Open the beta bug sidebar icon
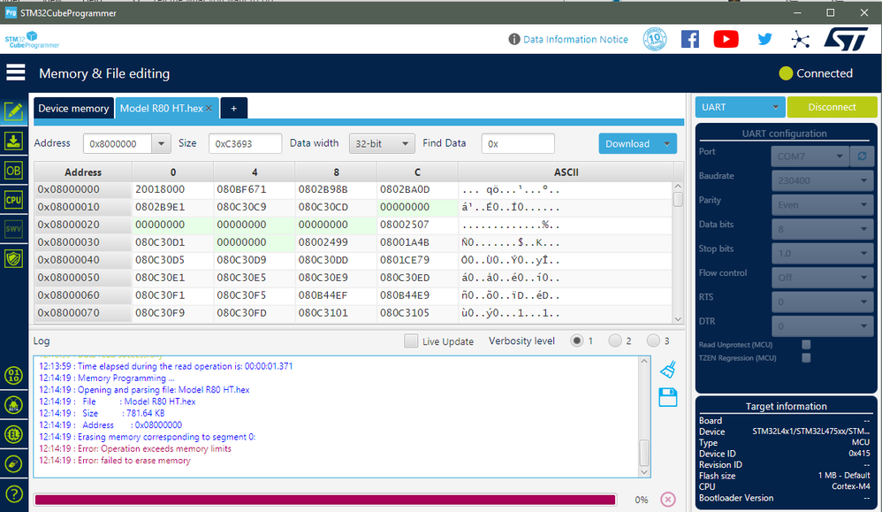Viewport: 882px width, 512px height. pyautogui.click(x=13, y=405)
